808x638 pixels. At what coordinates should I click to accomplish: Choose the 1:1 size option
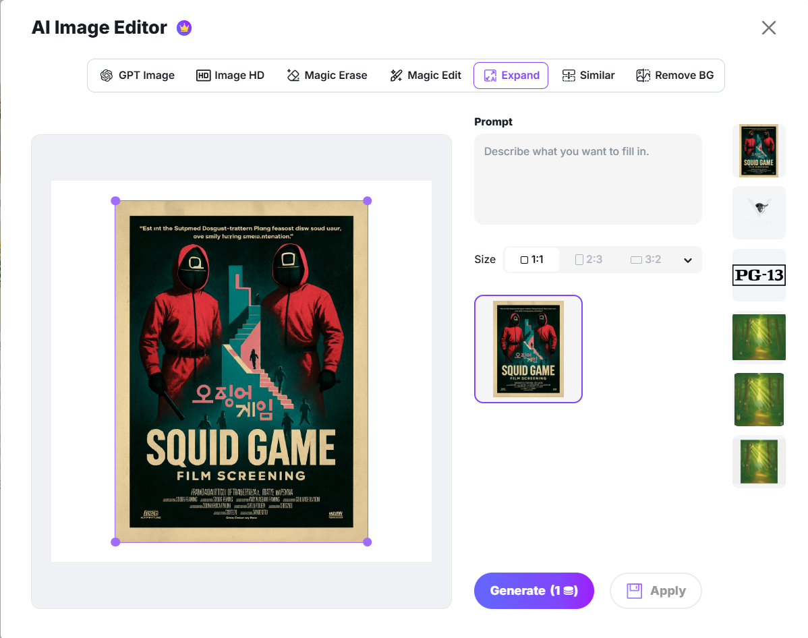pos(531,260)
